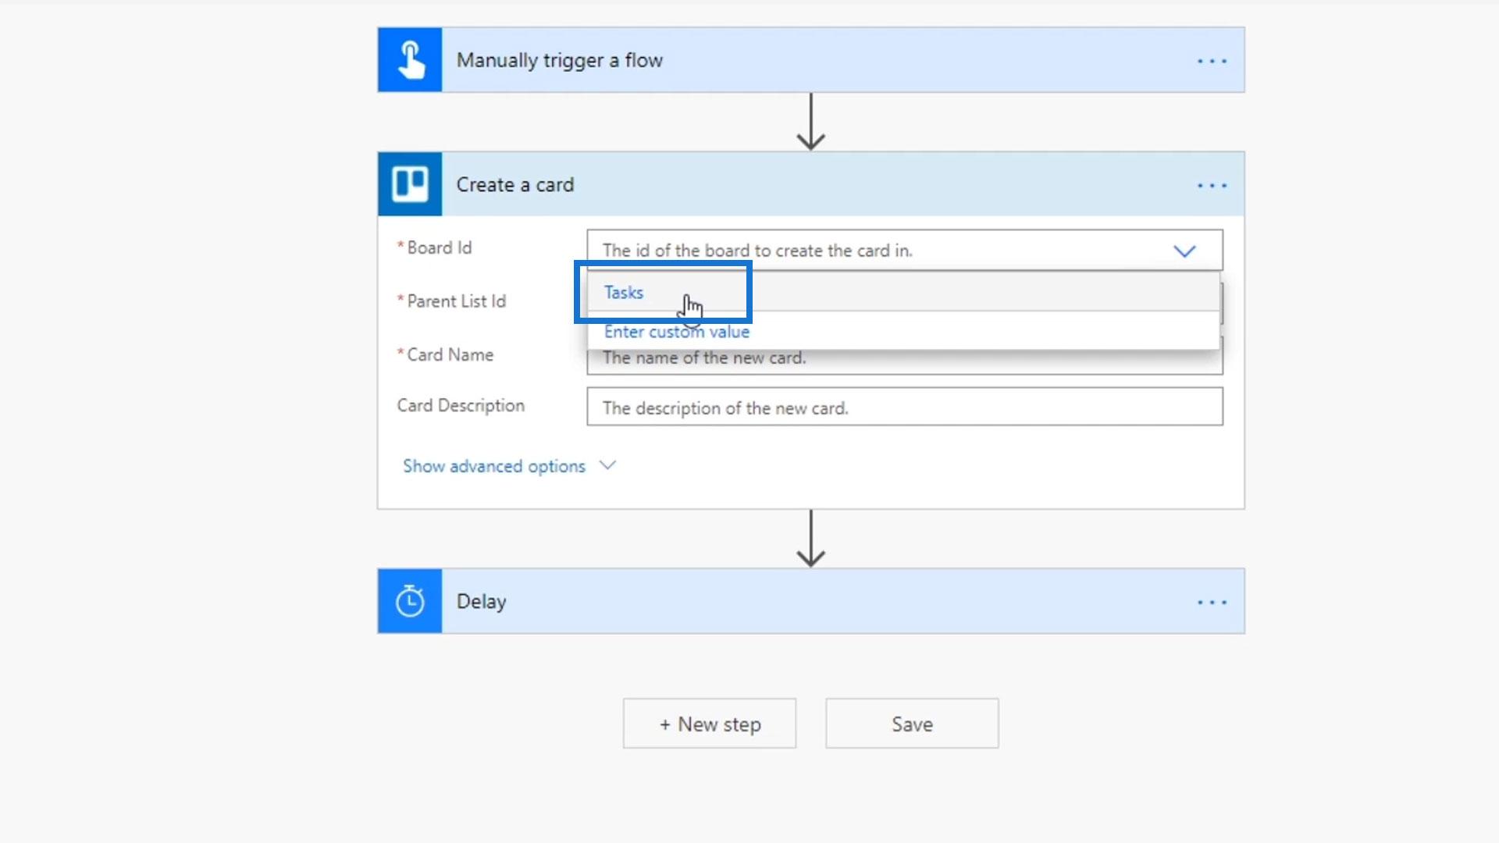1499x843 pixels.
Task: Click the arrow above the Delay step
Action: [x=810, y=539]
